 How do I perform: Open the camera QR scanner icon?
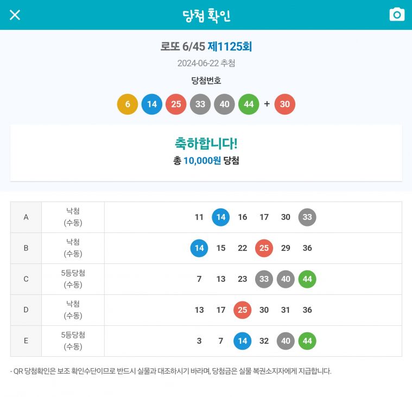(x=397, y=15)
